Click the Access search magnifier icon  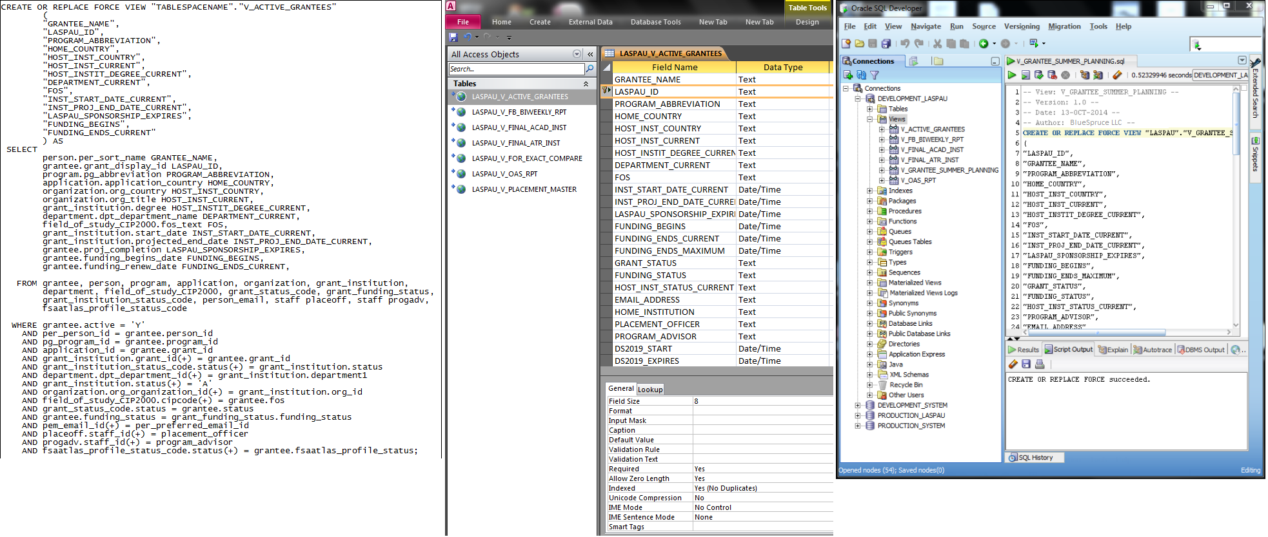pos(589,69)
